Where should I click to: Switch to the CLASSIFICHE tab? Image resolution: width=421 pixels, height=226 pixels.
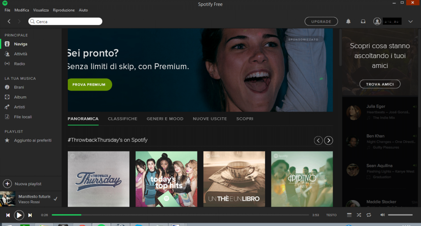(x=123, y=119)
